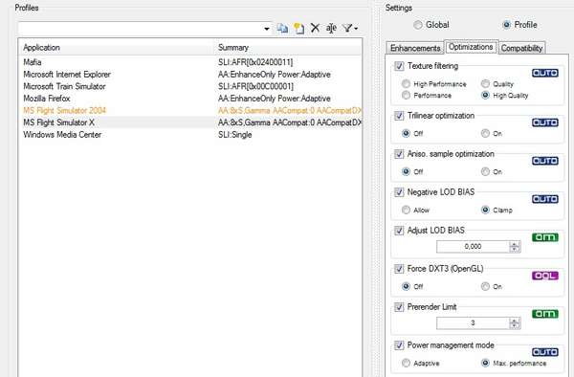Click the new profile icon

click(299, 28)
